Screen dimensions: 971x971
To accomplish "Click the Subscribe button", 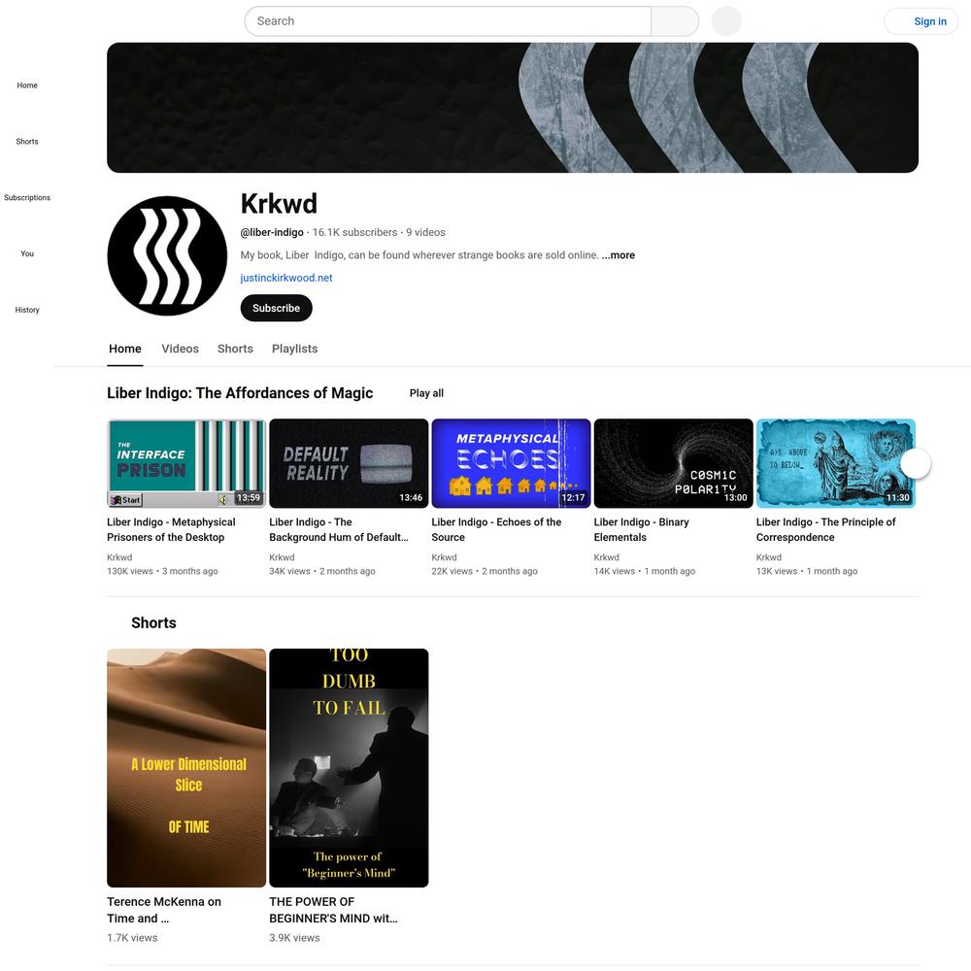I will click(276, 308).
